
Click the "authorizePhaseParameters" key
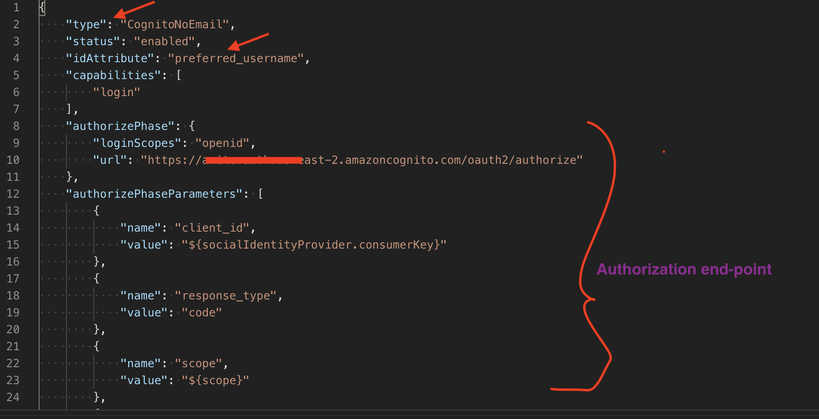[154, 194]
